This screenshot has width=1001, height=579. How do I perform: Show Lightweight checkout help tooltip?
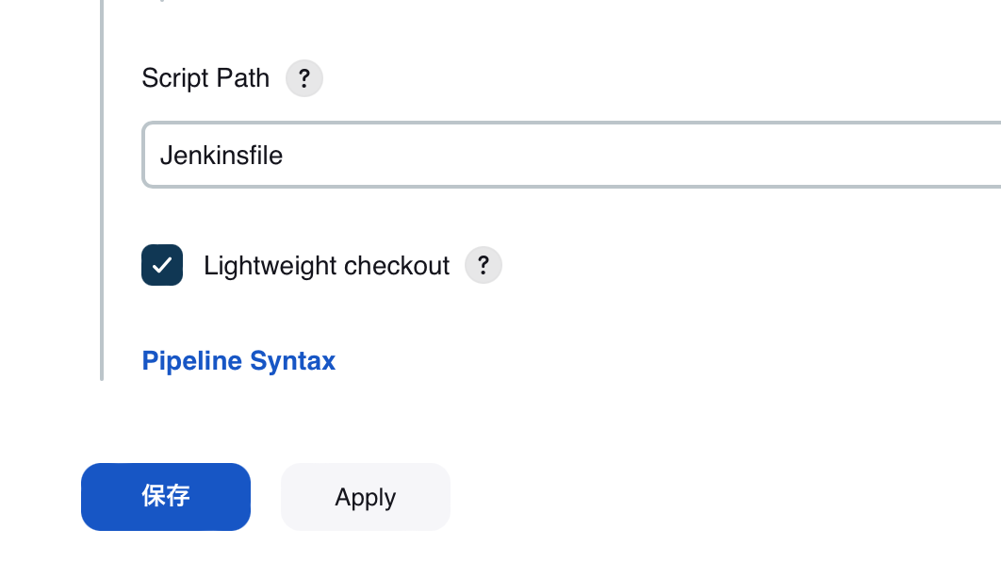pos(484,265)
